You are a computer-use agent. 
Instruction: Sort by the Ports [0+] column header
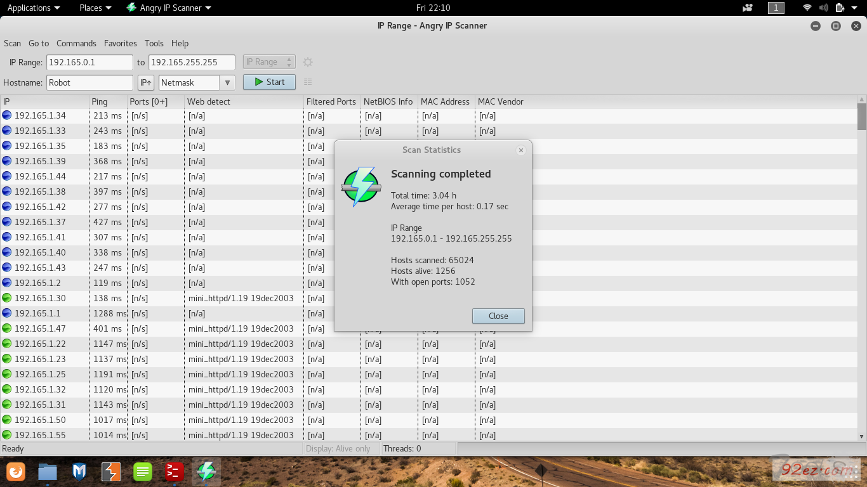click(x=156, y=101)
